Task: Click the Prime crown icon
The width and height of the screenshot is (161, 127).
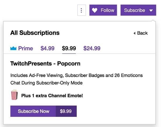Action: [13, 49]
